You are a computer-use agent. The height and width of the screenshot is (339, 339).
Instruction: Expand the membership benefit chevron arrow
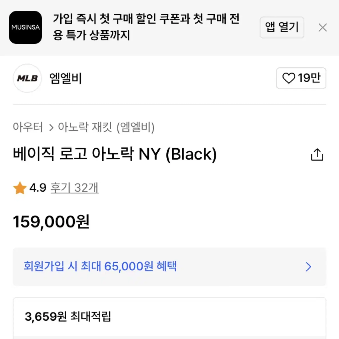(x=308, y=267)
